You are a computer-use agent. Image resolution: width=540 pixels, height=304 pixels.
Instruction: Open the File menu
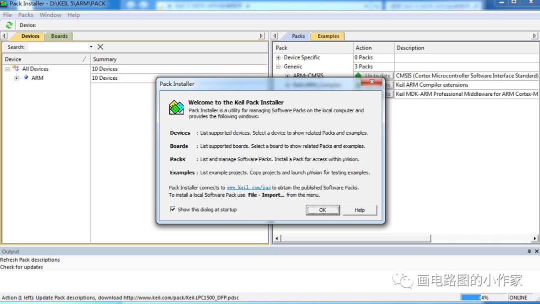[x=7, y=15]
